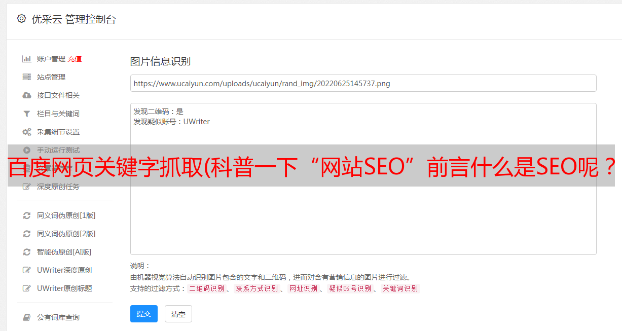Image resolution: width=622 pixels, height=331 pixels.
Task: Click the 说明： label
Action: click(x=140, y=266)
